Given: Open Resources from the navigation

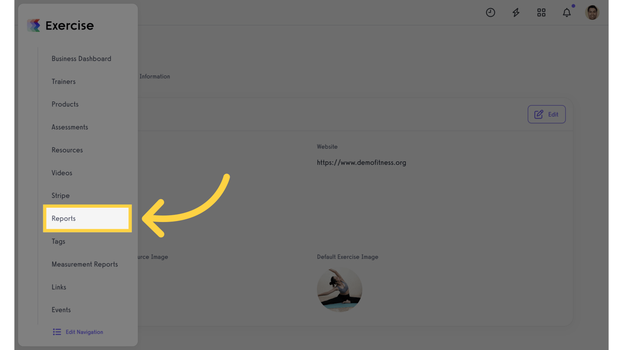Looking at the screenshot, I should tap(67, 150).
